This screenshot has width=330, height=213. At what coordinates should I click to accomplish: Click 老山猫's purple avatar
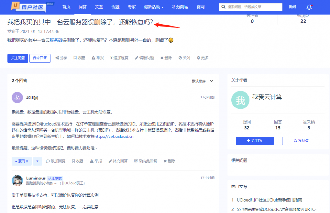point(17,97)
